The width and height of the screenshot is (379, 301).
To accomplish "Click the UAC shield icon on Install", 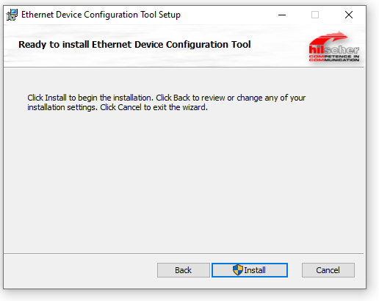I will point(238,270).
